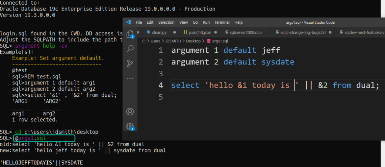Show additional views via the ellipsis icon
Screen dimensions: 385x167
pyautogui.click(x=130, y=79)
